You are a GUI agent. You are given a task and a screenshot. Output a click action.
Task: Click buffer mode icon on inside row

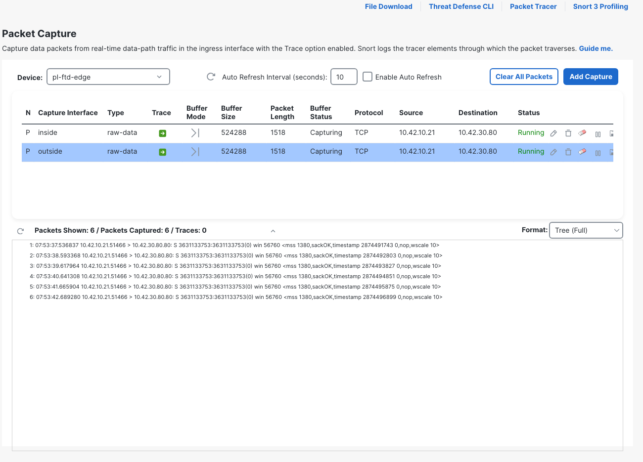tap(195, 133)
